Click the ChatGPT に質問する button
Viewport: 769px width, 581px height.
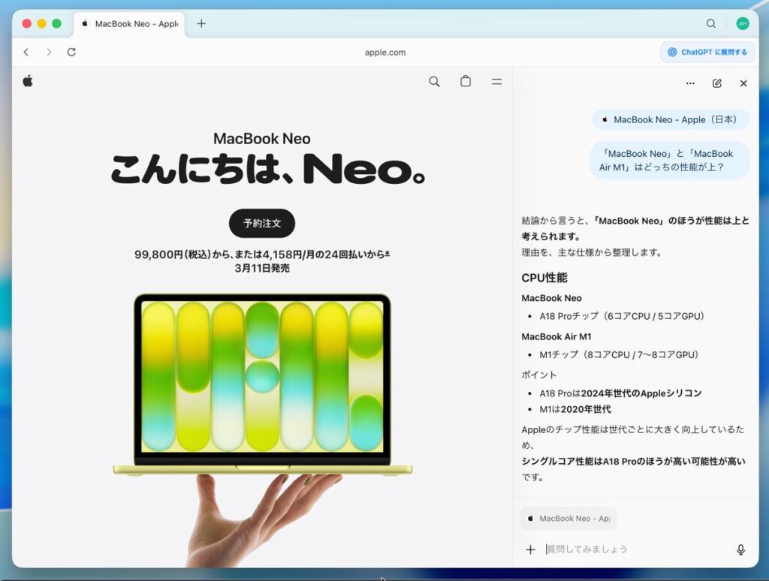pos(707,53)
